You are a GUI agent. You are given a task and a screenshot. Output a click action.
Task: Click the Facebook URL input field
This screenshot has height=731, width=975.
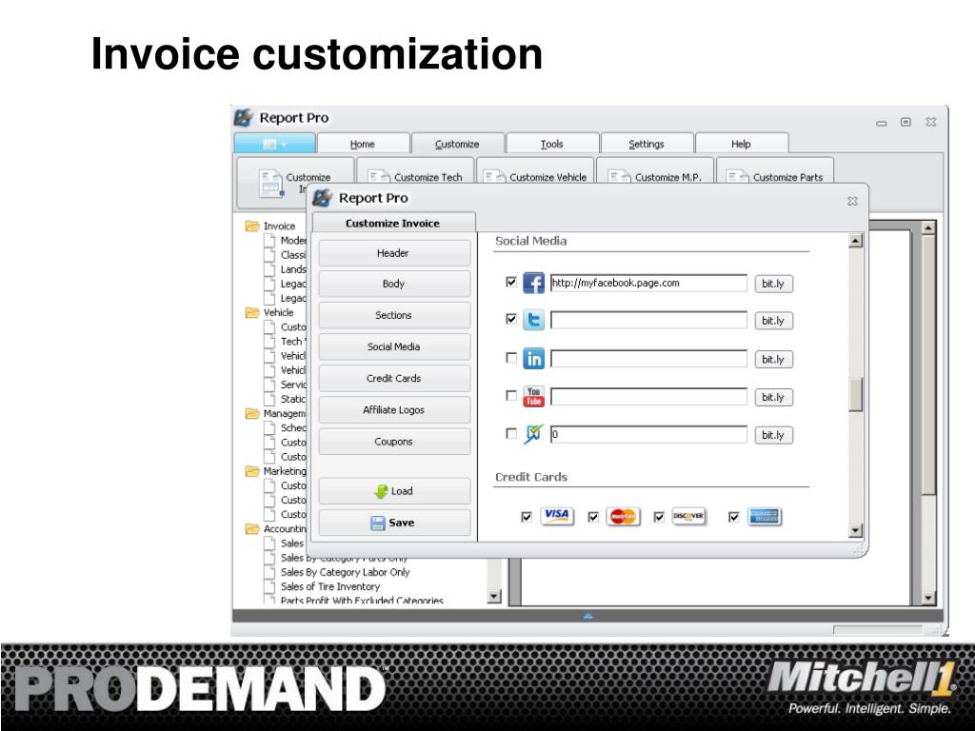[x=648, y=283]
